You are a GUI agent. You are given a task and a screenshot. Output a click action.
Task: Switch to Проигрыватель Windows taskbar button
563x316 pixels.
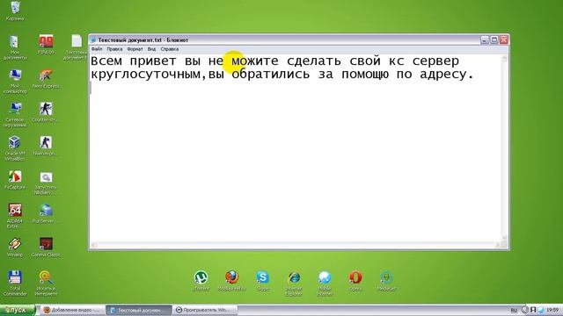coord(205,310)
